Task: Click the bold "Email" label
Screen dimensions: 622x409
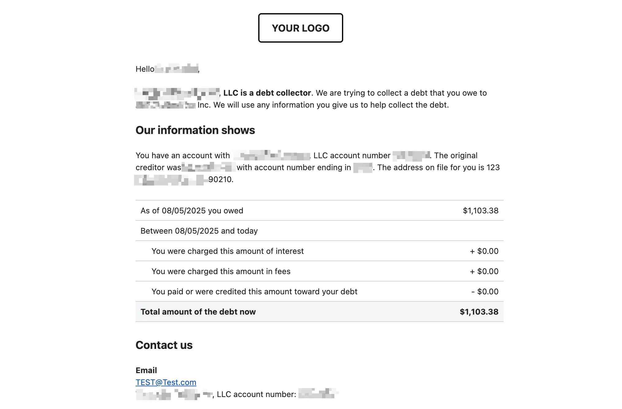Action: [x=146, y=370]
